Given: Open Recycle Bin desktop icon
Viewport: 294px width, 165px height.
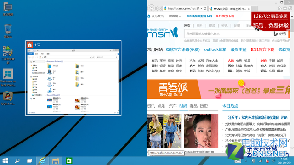Looking at the screenshot, I should coord(8,31).
